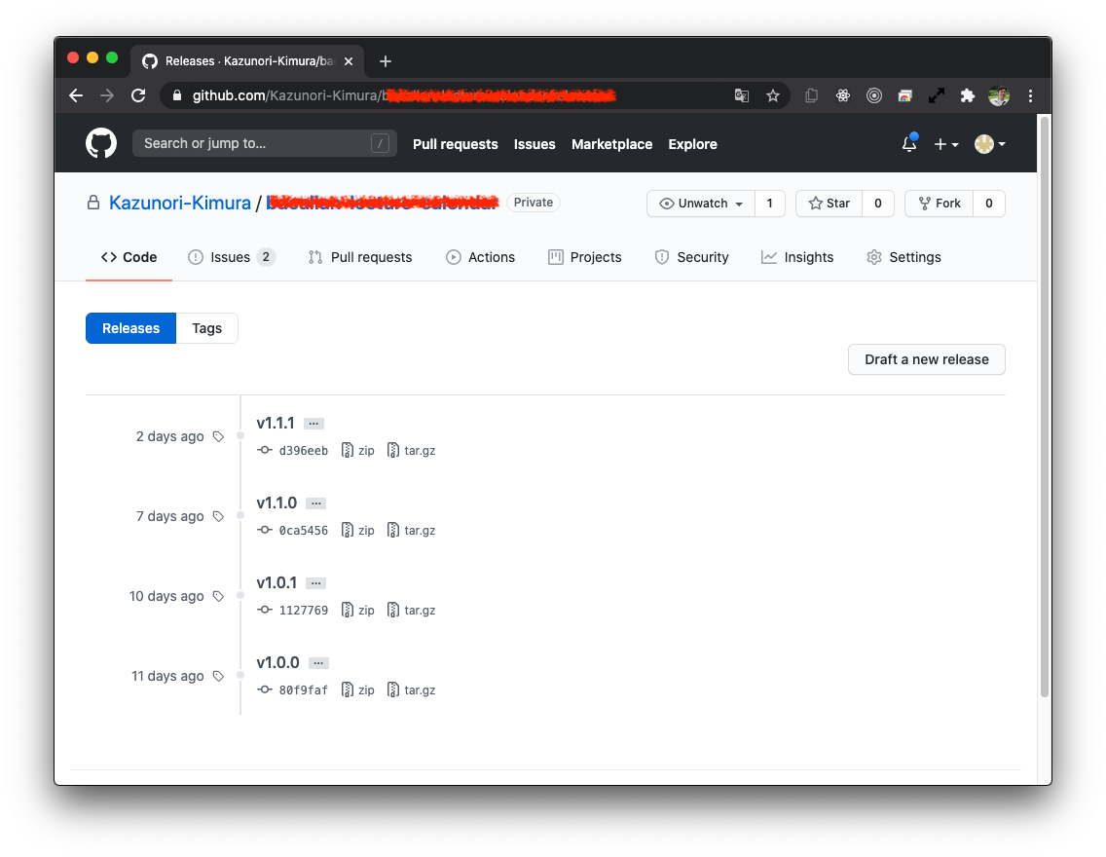Image resolution: width=1106 pixels, height=857 pixels.
Task: Open Pull requests in top navigation
Action: point(455,144)
